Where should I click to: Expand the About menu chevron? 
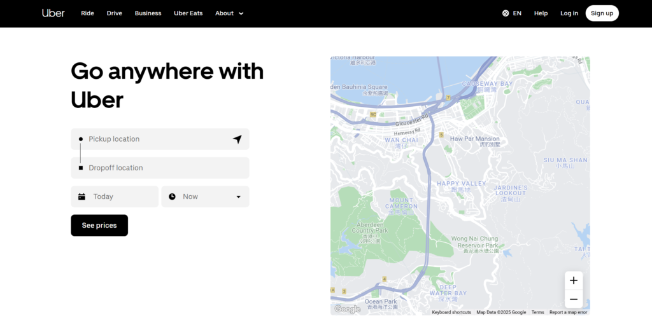(241, 13)
